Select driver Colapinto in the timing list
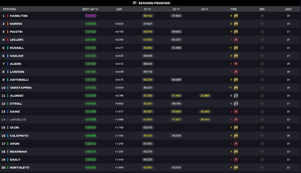The height and width of the screenshot is (173, 301). coord(19,136)
